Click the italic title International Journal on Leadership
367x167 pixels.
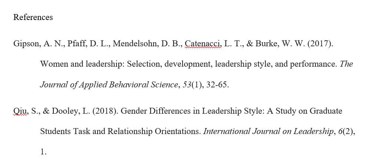pyautogui.click(x=268, y=131)
